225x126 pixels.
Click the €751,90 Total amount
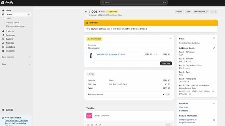(166, 88)
